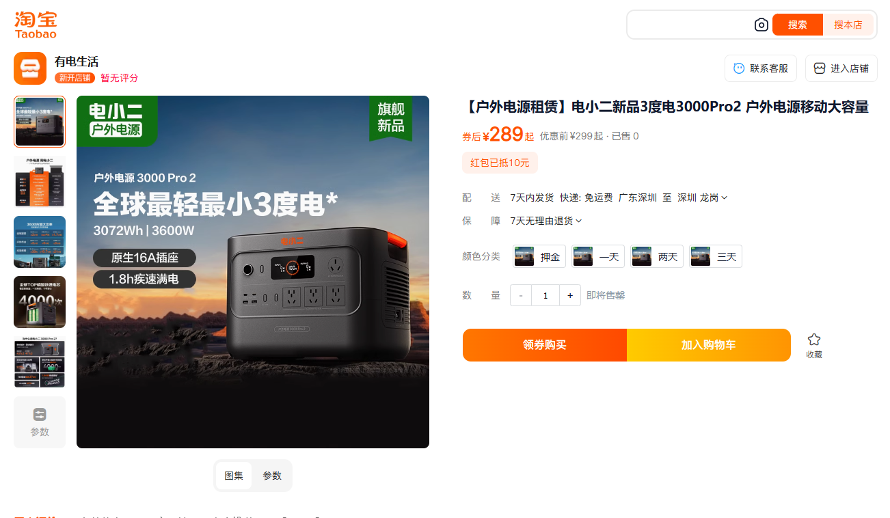
Task: Increase quantity with the plus button
Action: [x=570, y=295]
